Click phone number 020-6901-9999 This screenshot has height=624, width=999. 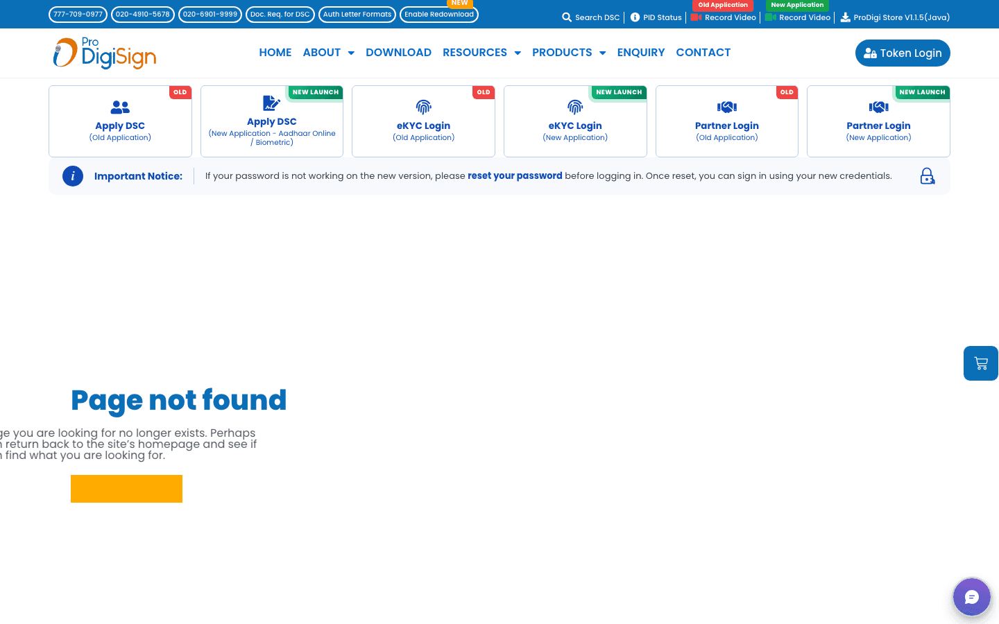point(210,15)
